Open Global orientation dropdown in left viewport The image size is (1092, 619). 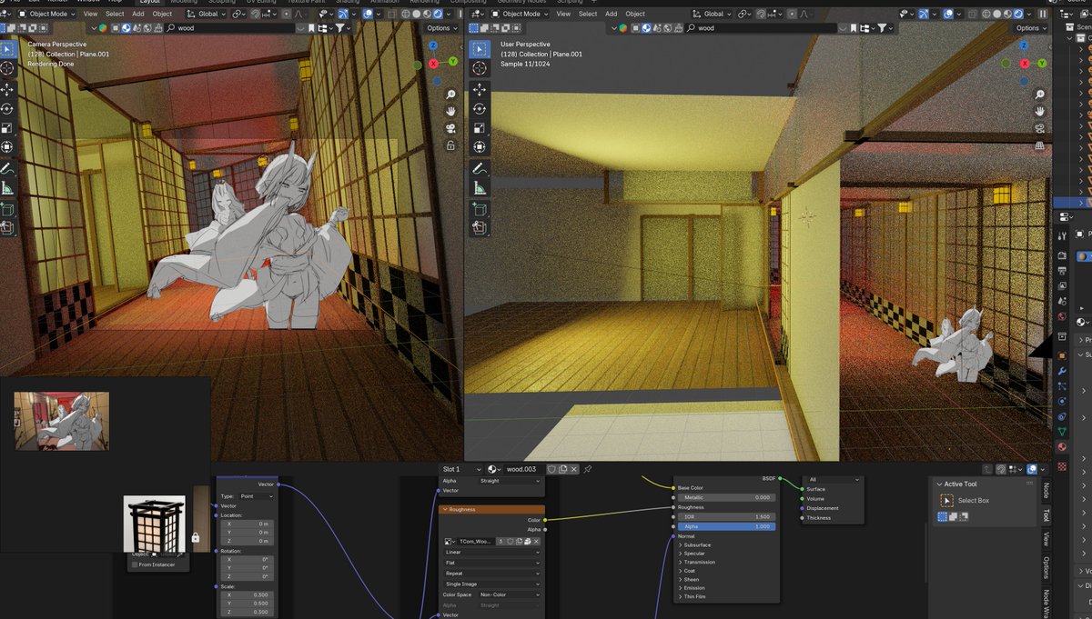(x=207, y=14)
